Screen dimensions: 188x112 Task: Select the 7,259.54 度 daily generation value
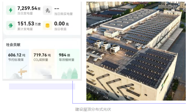[x=29, y=8]
